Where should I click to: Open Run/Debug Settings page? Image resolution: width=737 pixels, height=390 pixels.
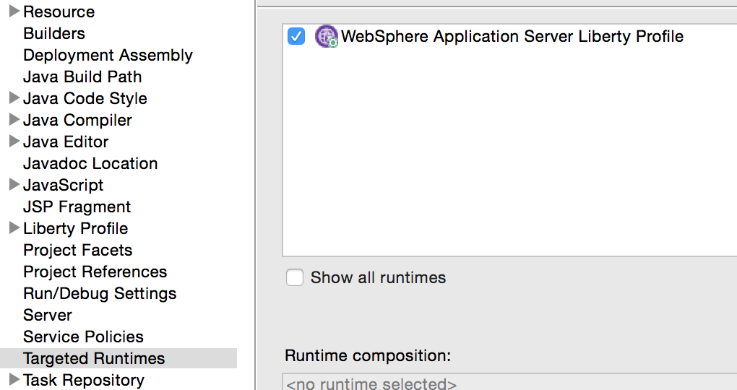(100, 292)
